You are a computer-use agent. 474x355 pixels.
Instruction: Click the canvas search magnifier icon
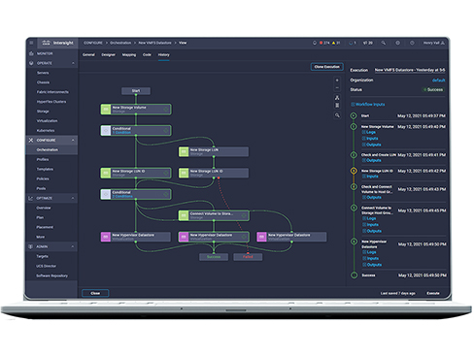(x=337, y=115)
